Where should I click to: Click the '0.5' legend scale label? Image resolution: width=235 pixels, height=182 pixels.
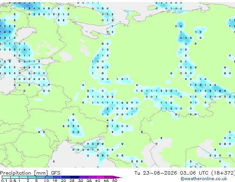(13, 181)
